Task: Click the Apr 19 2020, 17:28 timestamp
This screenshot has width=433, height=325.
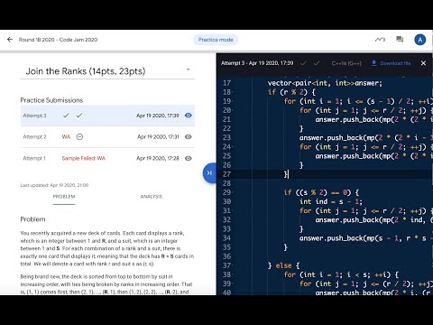Action: click(x=158, y=158)
